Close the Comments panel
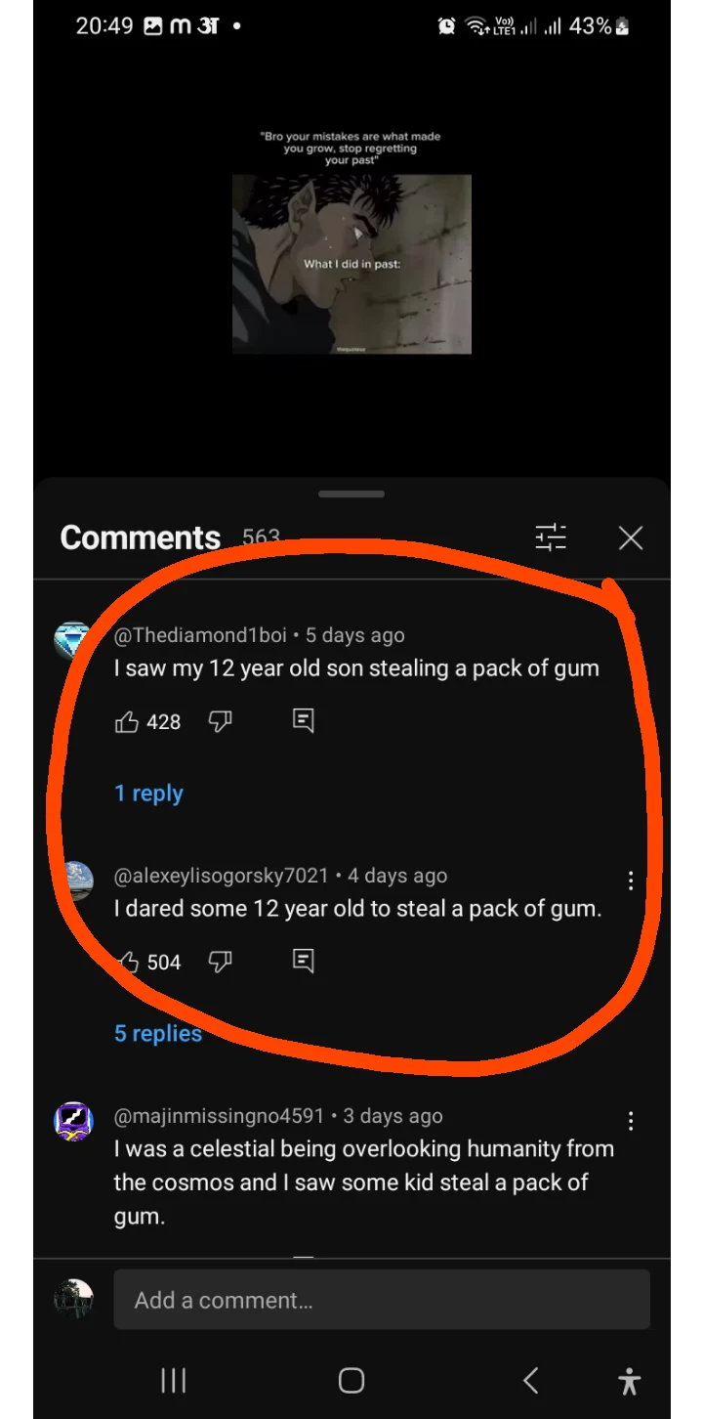 point(631,537)
